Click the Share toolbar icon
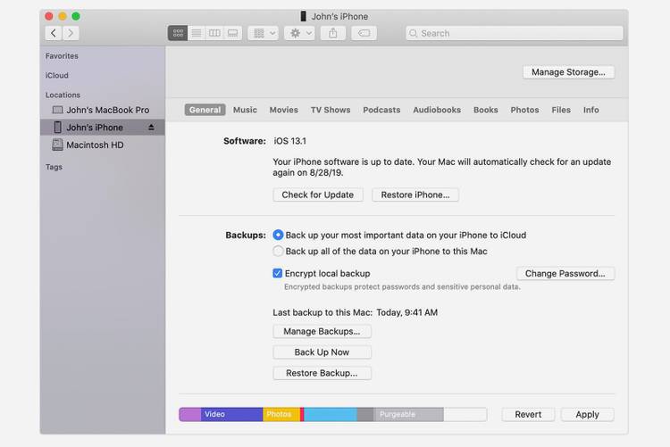Viewport: 670px width, 447px height. pyautogui.click(x=333, y=33)
